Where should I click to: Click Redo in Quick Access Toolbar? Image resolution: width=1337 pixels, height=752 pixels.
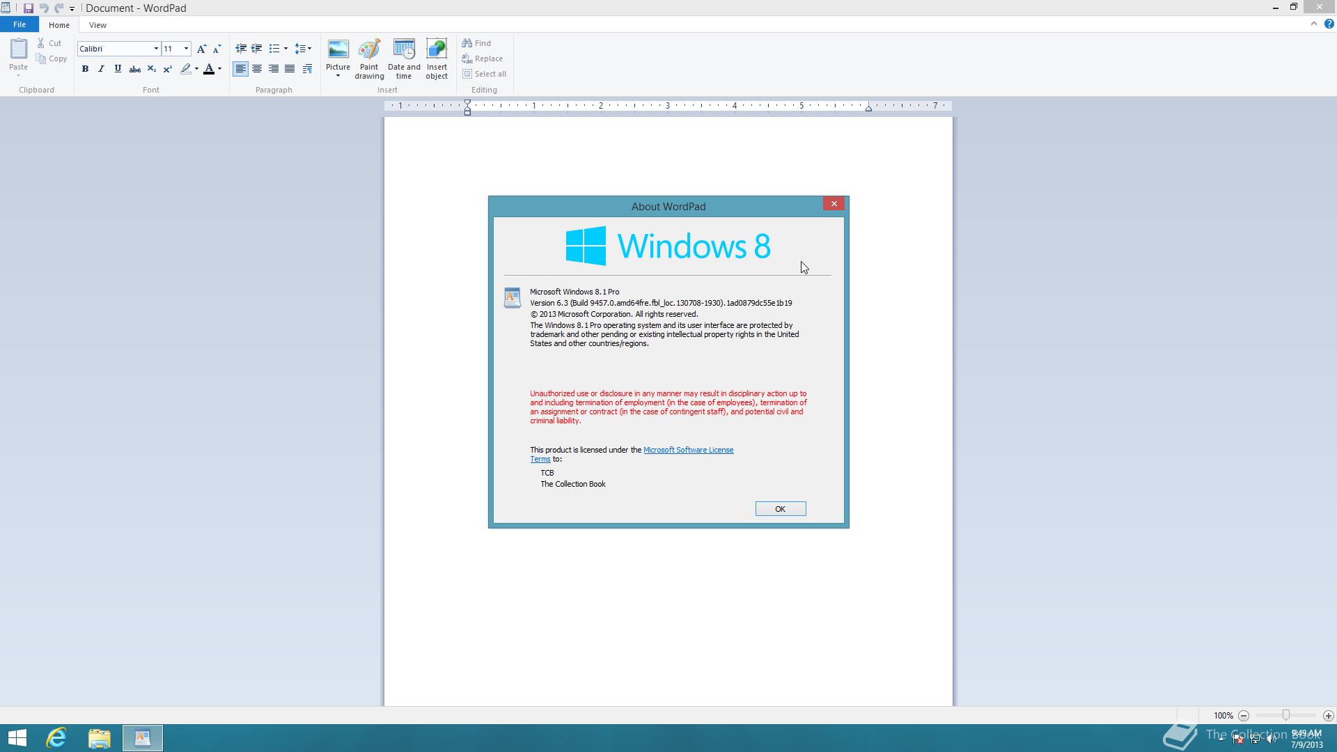(58, 8)
